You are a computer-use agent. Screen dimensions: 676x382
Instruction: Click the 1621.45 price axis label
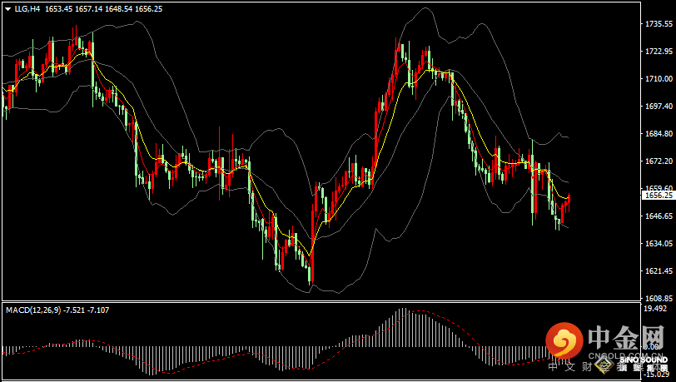[x=659, y=270]
